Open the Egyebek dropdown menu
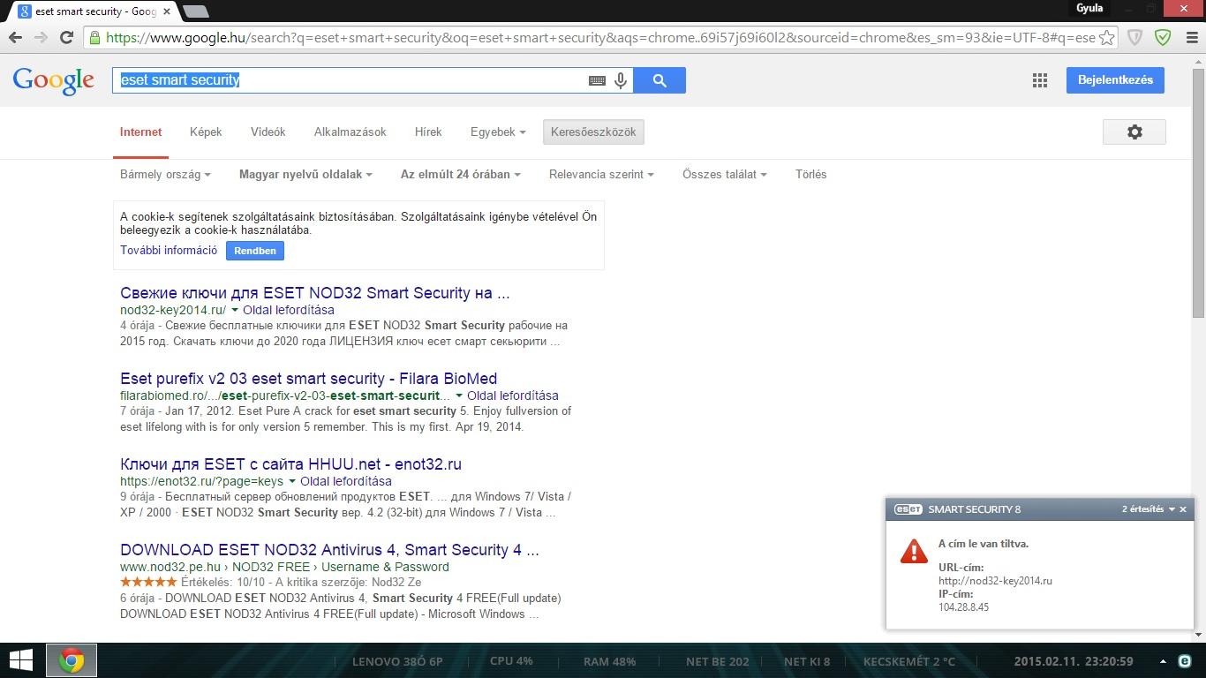 click(498, 132)
